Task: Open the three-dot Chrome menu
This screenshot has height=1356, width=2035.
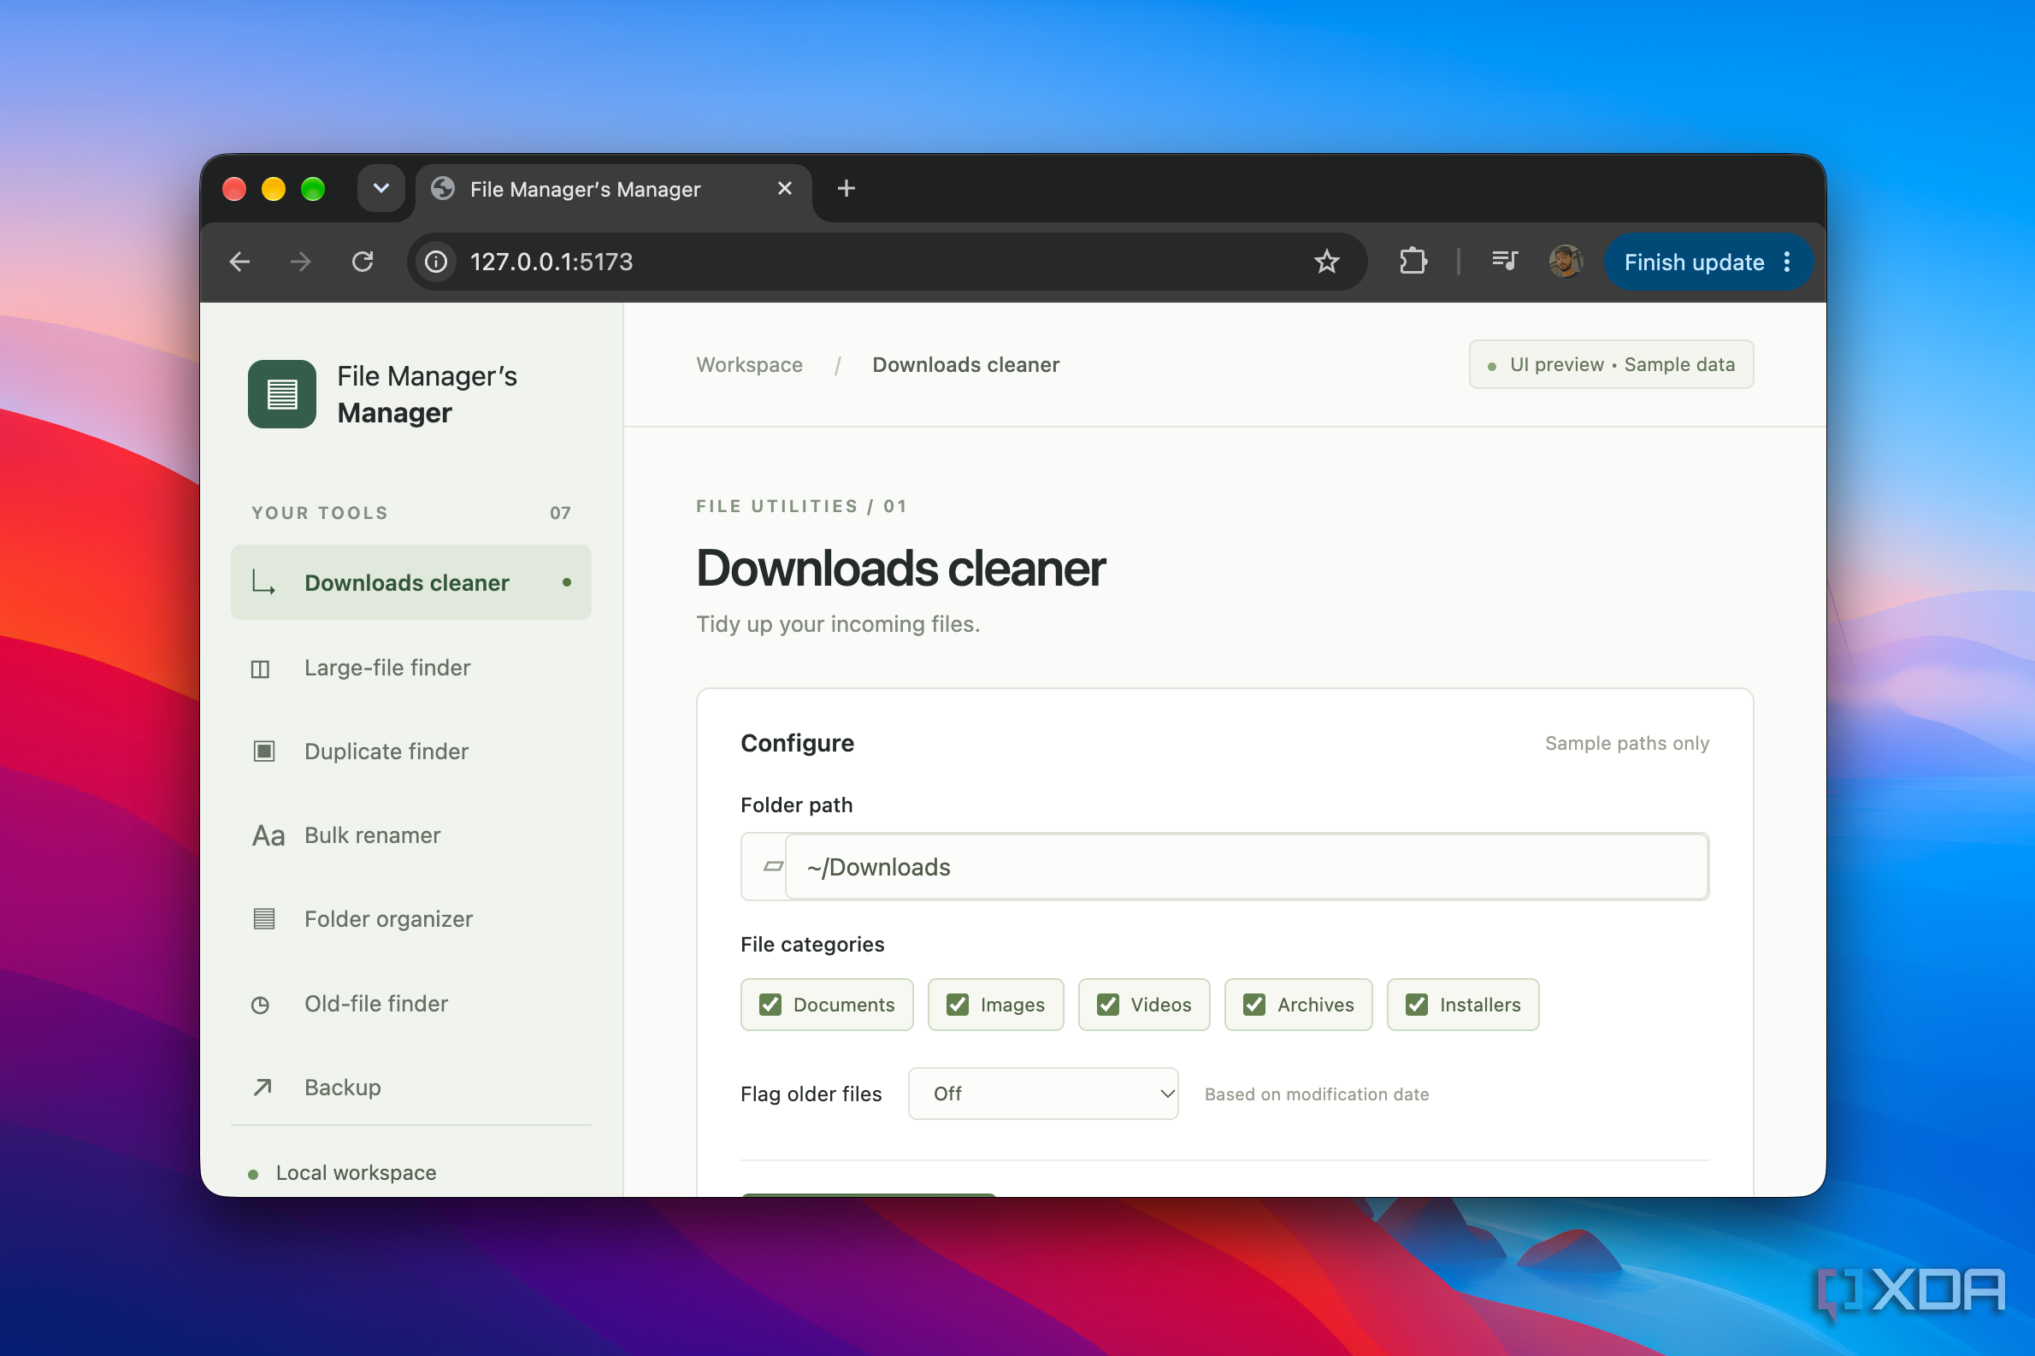Action: (x=1788, y=262)
